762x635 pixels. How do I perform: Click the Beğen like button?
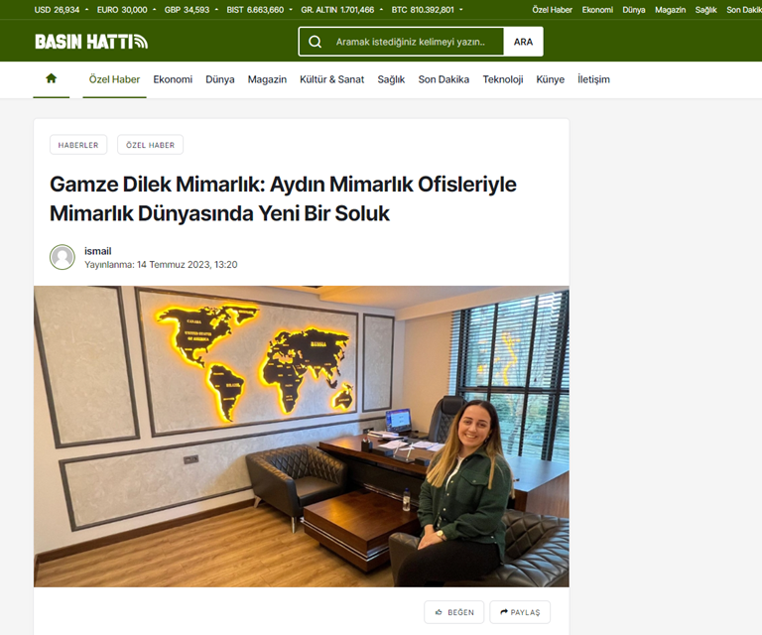click(x=454, y=612)
